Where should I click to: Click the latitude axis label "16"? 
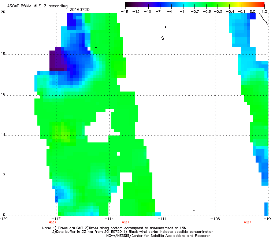pyautogui.click(x=3, y=94)
